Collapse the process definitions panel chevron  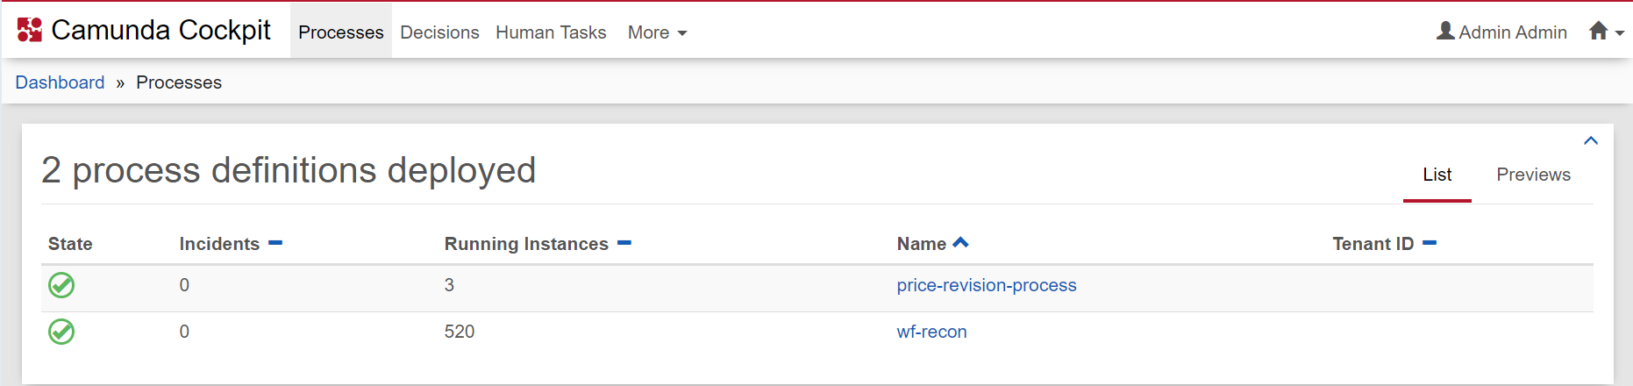(1591, 140)
